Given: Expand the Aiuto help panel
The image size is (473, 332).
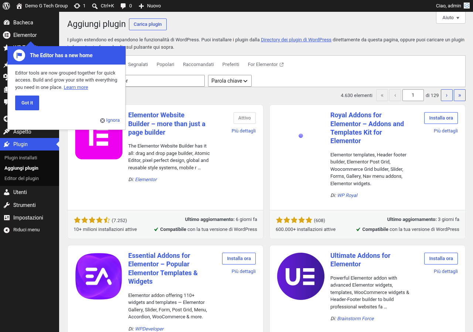Looking at the screenshot, I should pyautogui.click(x=451, y=18).
